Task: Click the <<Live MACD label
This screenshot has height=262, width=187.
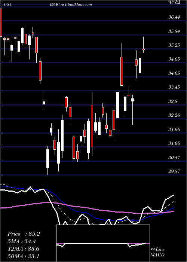Action: click(x=157, y=252)
